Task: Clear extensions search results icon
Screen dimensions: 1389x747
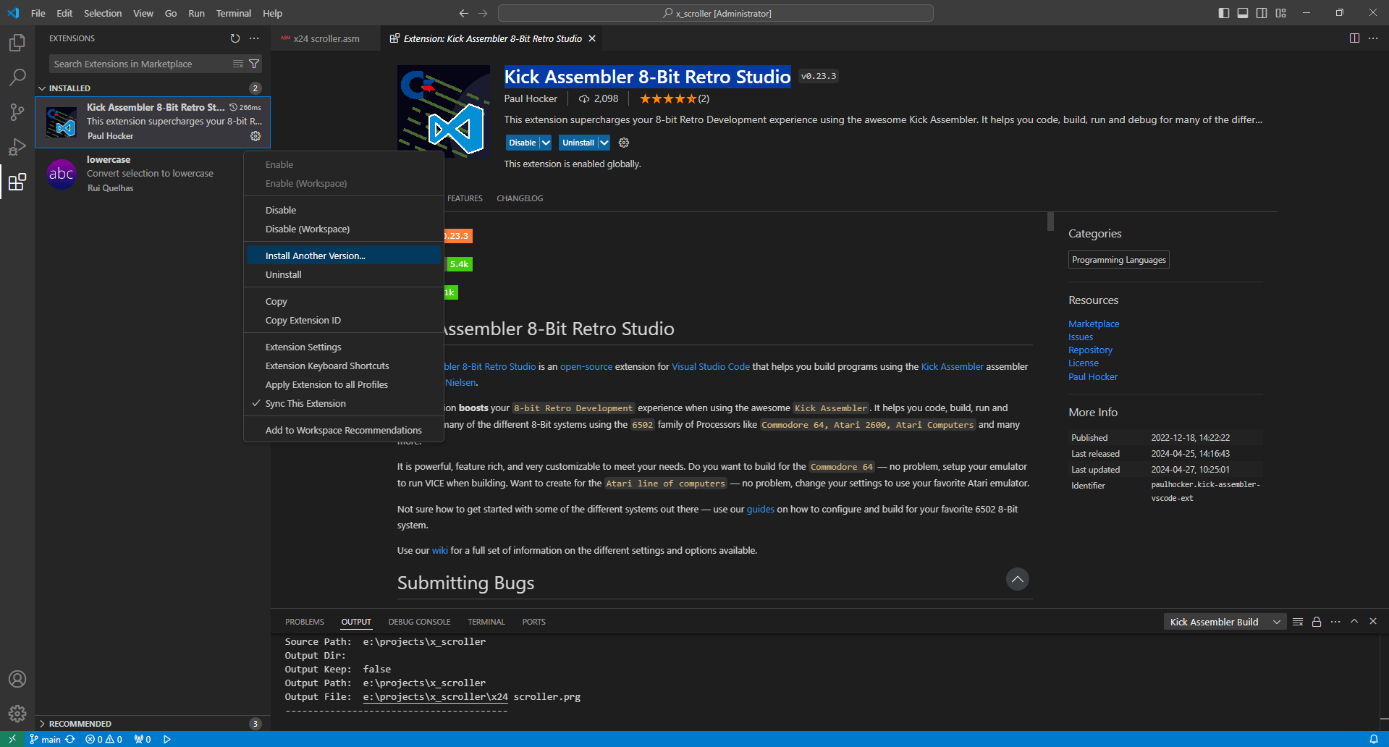Action: [x=238, y=64]
